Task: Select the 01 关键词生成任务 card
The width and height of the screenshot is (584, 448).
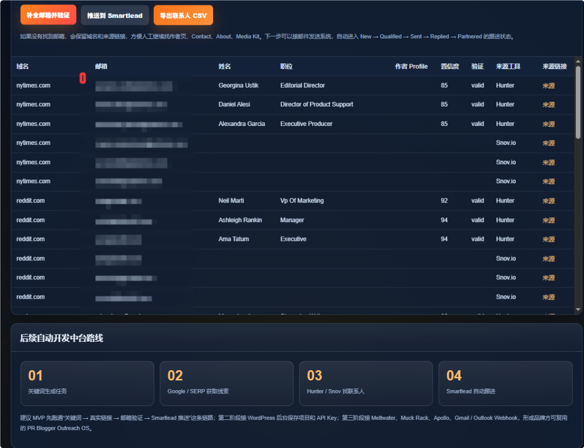Action: point(87,383)
